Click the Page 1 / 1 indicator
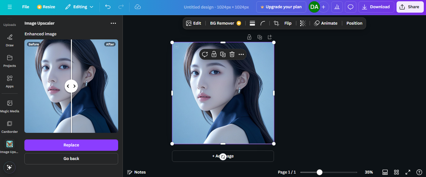426x177 pixels. tap(287, 172)
